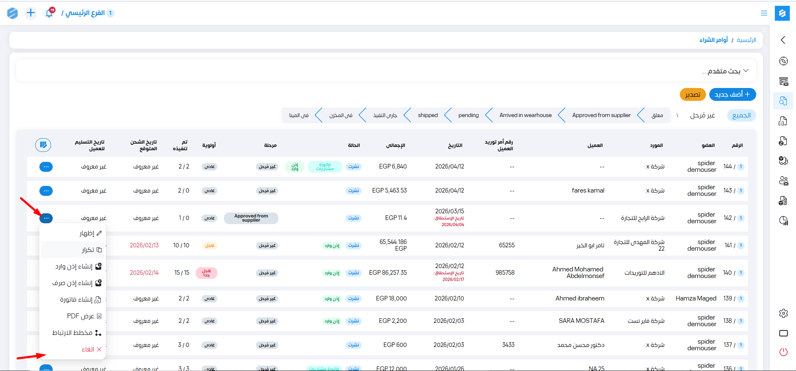Image resolution: width=796 pixels, height=371 pixels.
Task: Click the sidebar back arrow icon
Action: tap(783, 40)
